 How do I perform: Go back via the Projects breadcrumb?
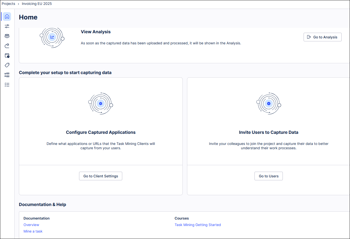(x=8, y=4)
